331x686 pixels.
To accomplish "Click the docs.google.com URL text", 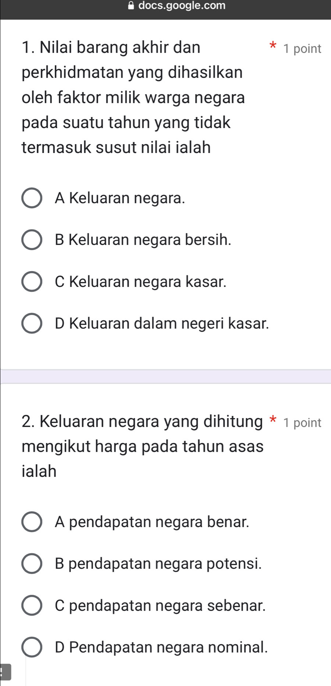I will pos(182,6).
